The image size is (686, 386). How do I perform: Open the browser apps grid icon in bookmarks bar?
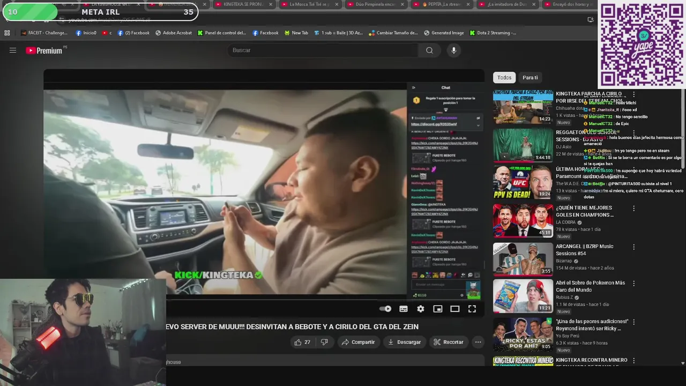coord(7,33)
